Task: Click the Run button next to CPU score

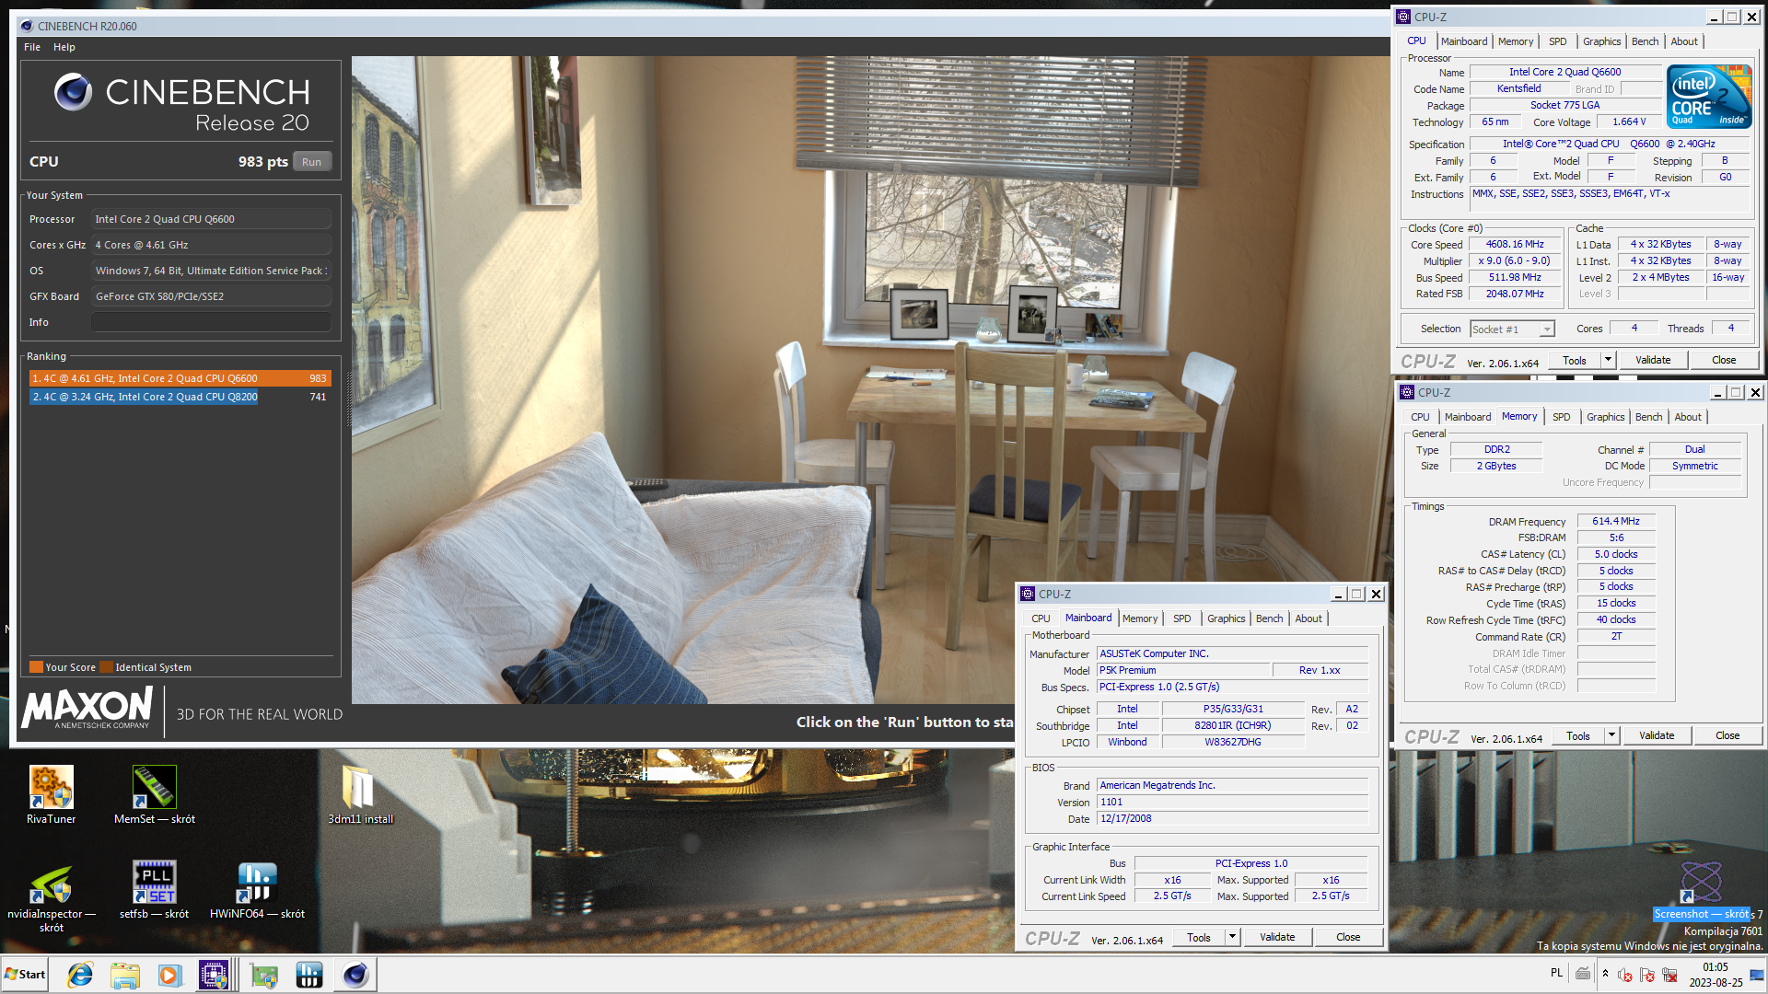Action: tap(312, 162)
